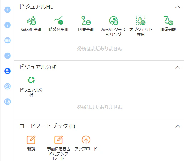
Task: Open the checkmark icon in the sidebar
Action: point(7,56)
